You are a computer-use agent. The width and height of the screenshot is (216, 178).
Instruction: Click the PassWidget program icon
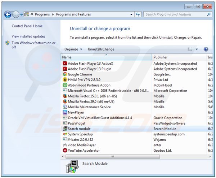click(65, 123)
